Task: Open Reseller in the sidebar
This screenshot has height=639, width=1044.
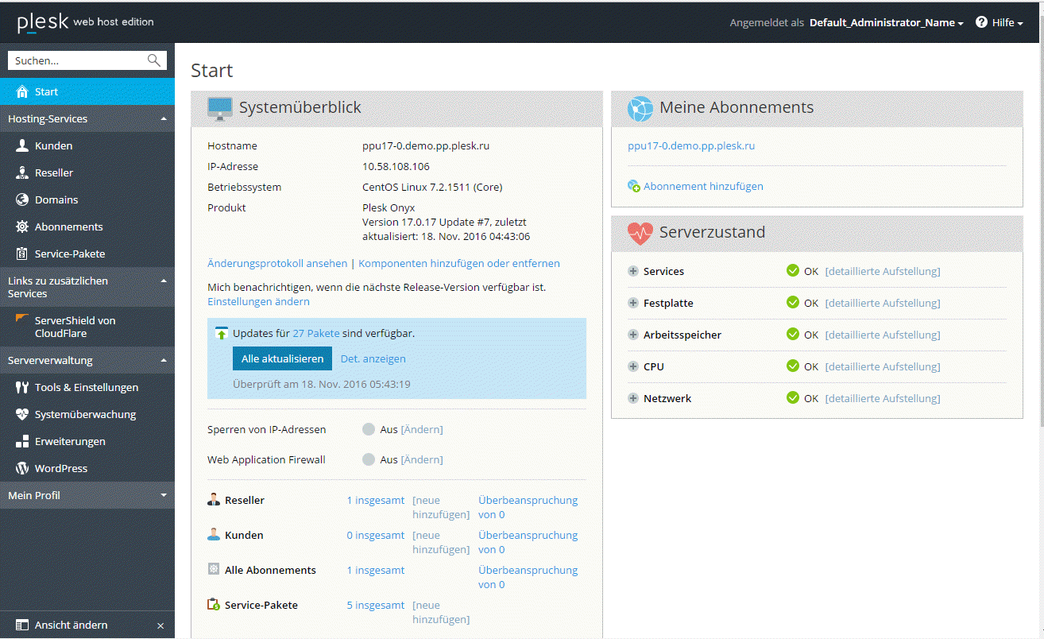Action: click(x=87, y=172)
